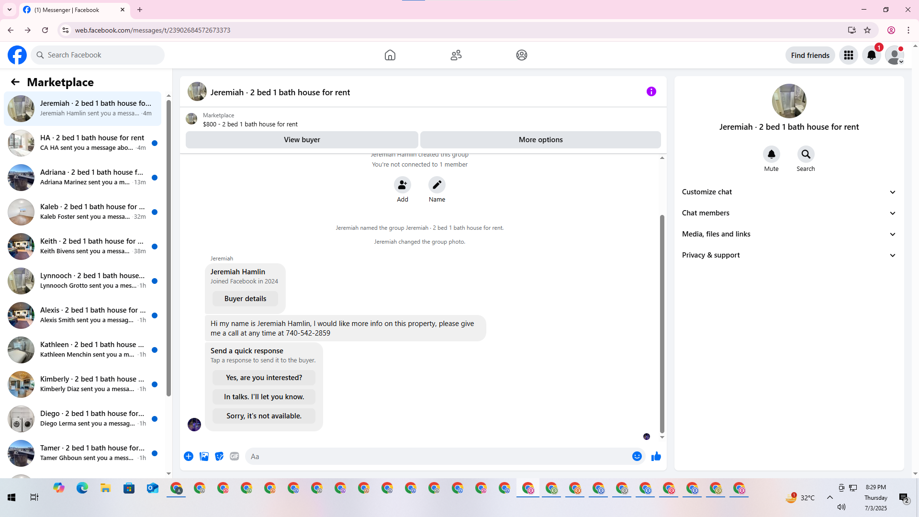The image size is (919, 517).
Task: Click the GIF icon in composer
Action: click(x=234, y=456)
